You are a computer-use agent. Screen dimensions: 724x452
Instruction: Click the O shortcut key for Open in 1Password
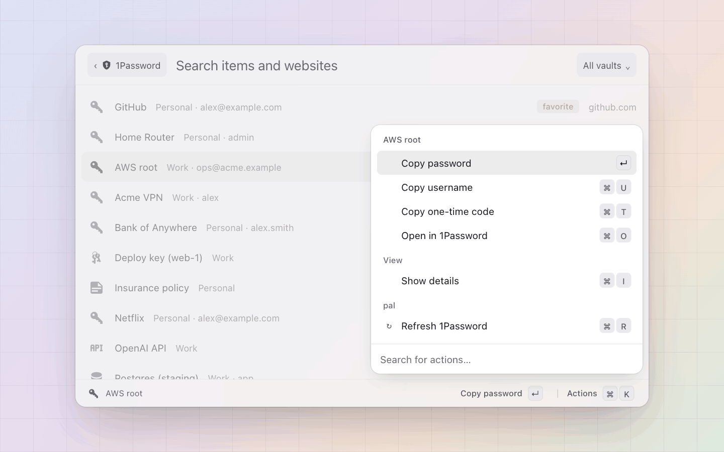623,236
